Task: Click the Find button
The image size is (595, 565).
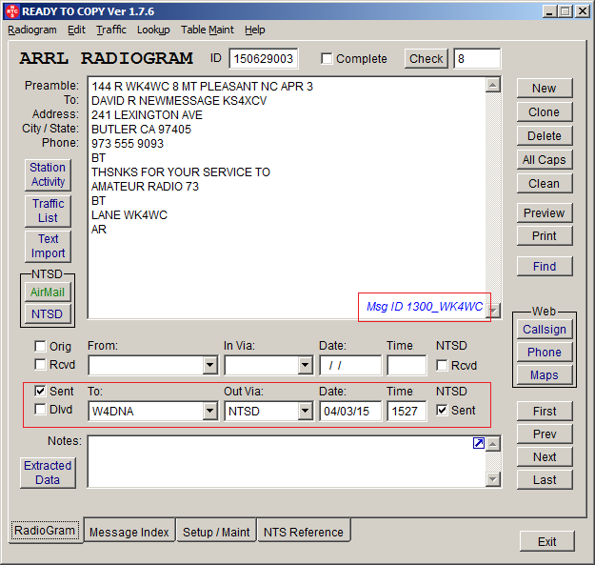Action: [545, 266]
